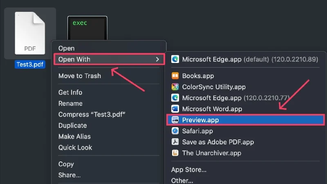
Task: Choose Open from the context menu
Action: pos(66,48)
